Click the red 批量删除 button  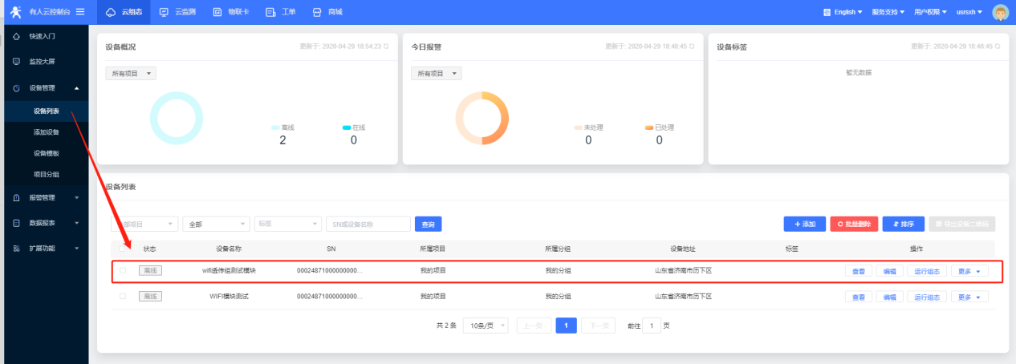click(x=855, y=224)
